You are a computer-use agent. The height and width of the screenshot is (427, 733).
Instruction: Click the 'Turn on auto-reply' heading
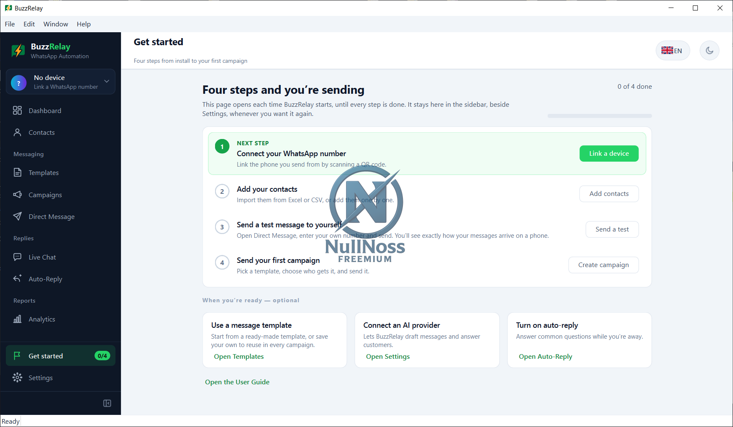(547, 325)
